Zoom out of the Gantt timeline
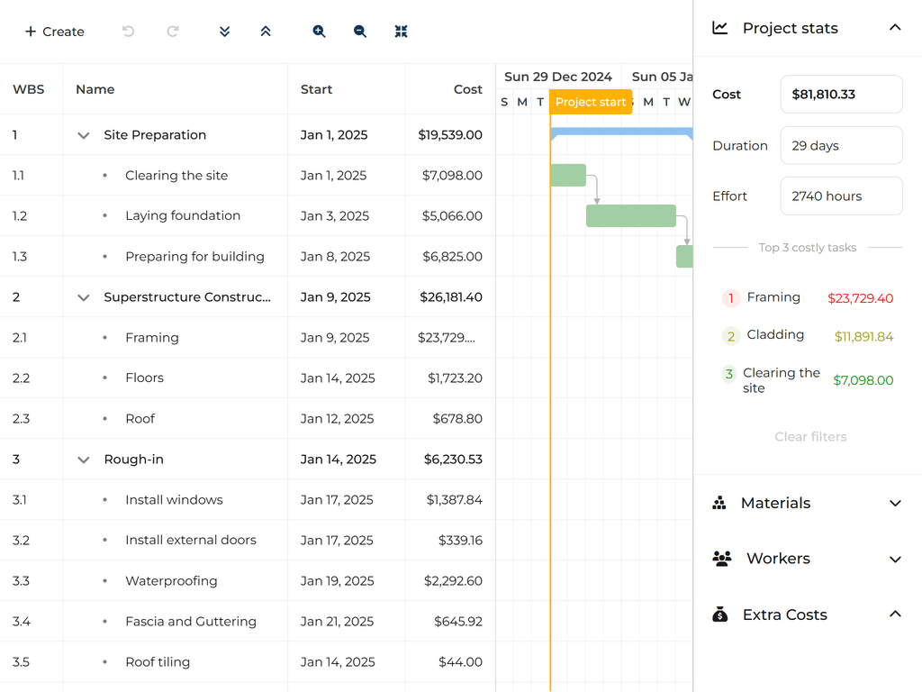 pos(360,32)
